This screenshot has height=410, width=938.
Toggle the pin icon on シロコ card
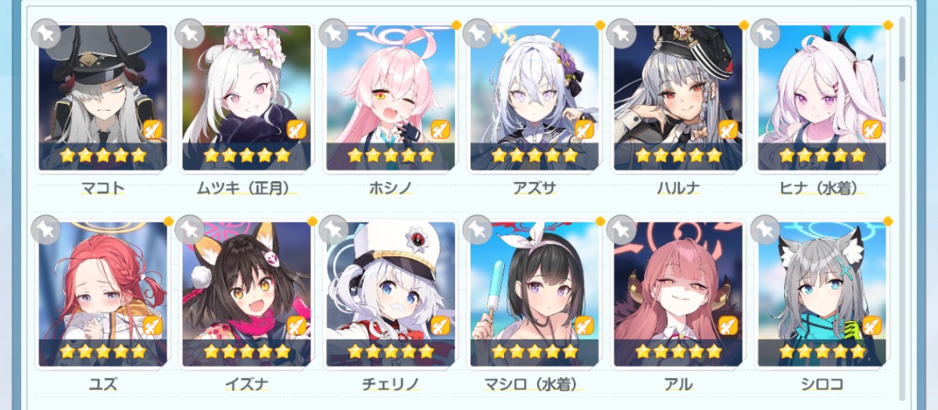(765, 230)
